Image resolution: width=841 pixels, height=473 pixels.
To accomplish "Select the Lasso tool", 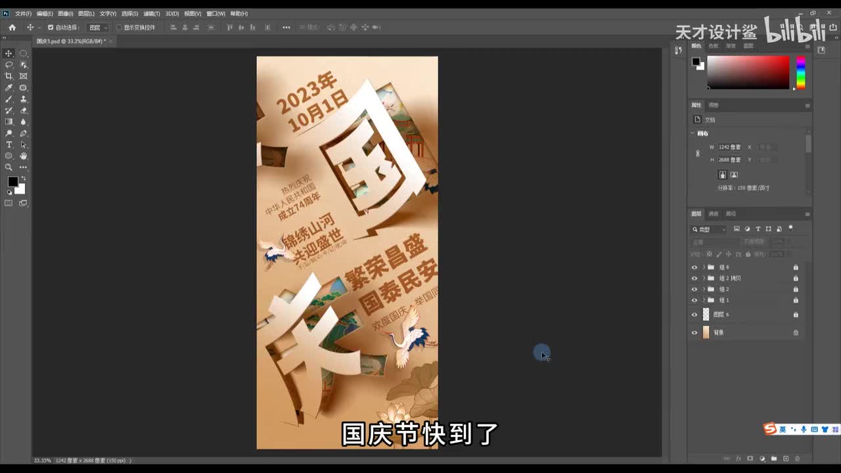I will point(9,64).
